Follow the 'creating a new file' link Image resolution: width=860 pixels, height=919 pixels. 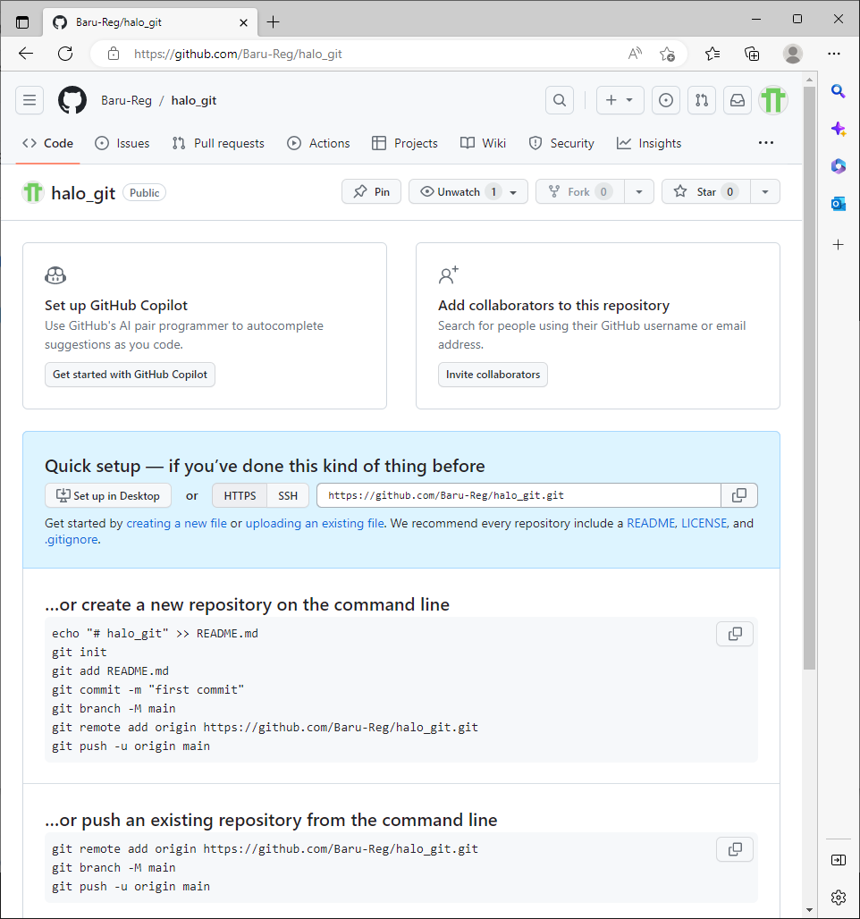pos(176,523)
